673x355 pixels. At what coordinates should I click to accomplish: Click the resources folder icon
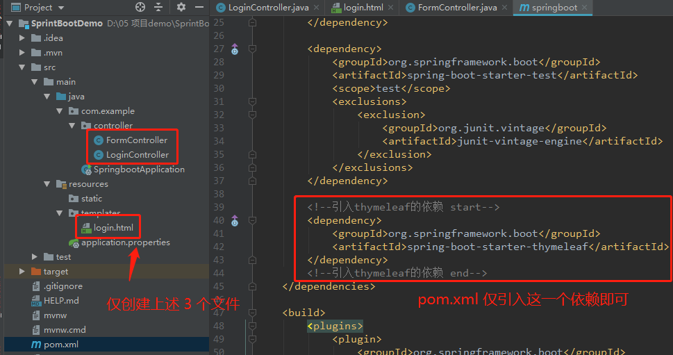click(x=61, y=184)
